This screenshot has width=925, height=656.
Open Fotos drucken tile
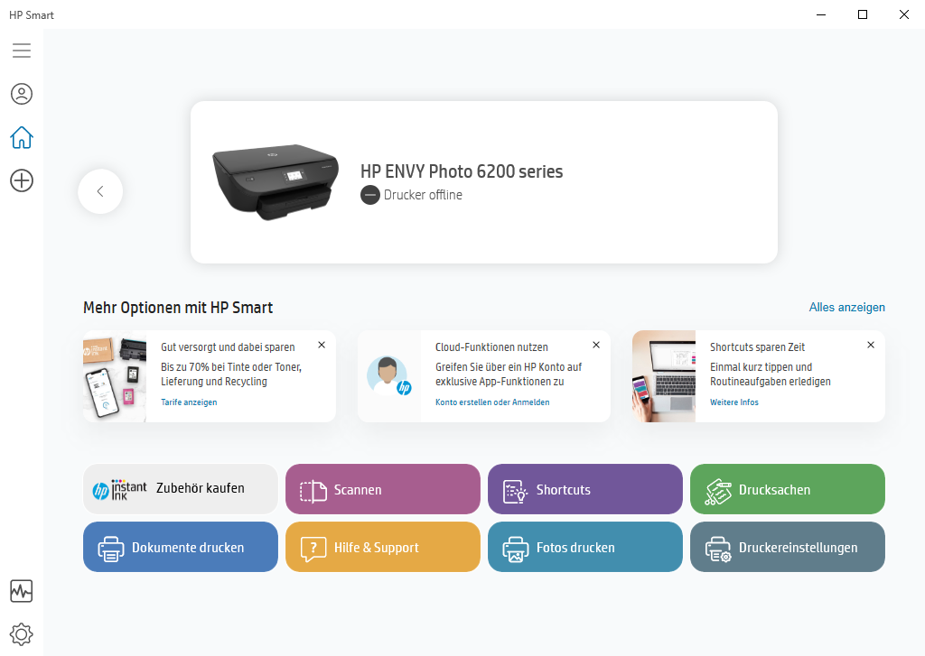[x=585, y=547]
